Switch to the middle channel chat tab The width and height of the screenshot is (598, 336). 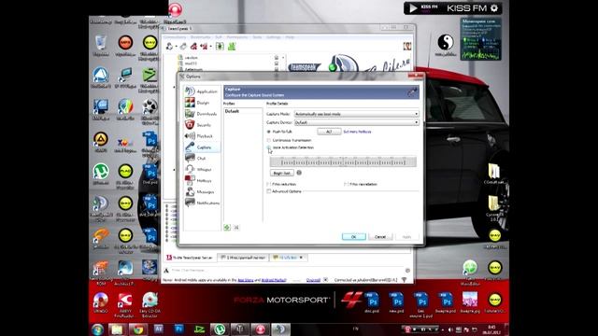tap(243, 258)
